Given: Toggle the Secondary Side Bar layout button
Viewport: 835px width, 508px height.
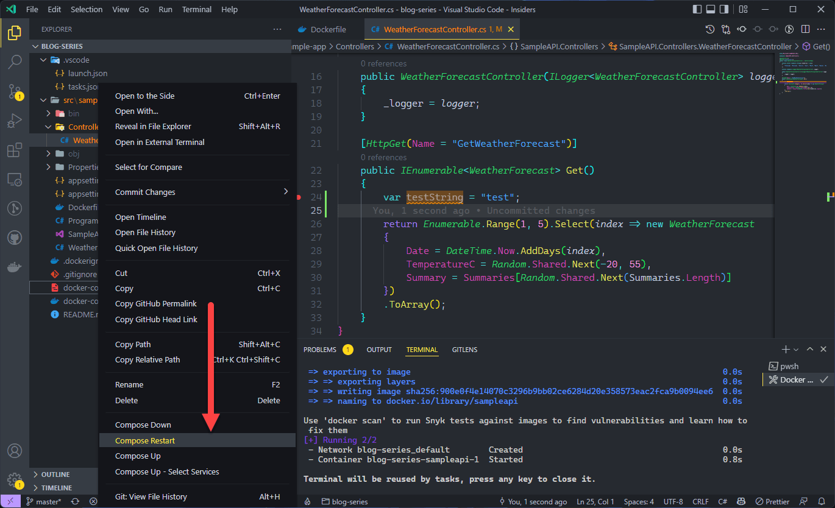Looking at the screenshot, I should click(725, 10).
